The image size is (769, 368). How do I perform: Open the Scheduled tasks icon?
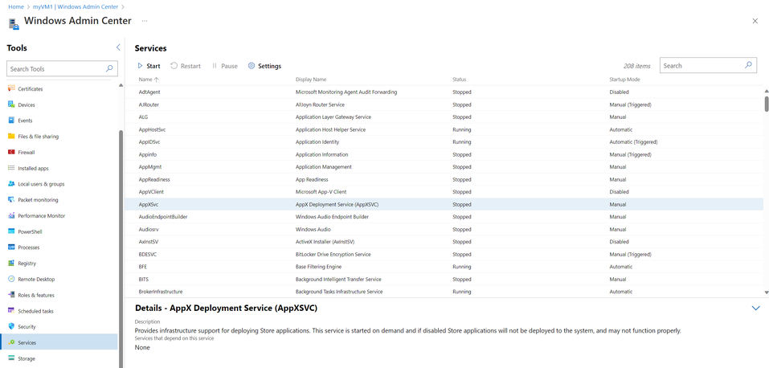pos(11,311)
